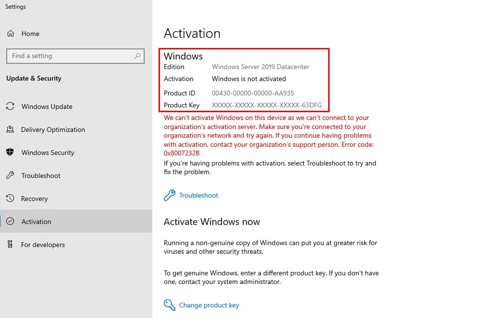Click the blue wrench icon beside Troubleshoot link
This screenshot has height=318, width=492.
[x=170, y=195]
